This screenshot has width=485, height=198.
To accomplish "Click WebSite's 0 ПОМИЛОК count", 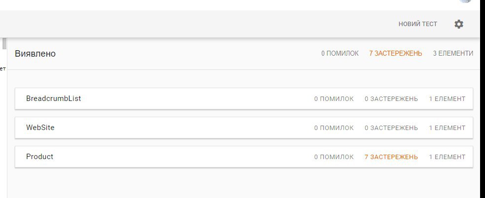I will (334, 128).
